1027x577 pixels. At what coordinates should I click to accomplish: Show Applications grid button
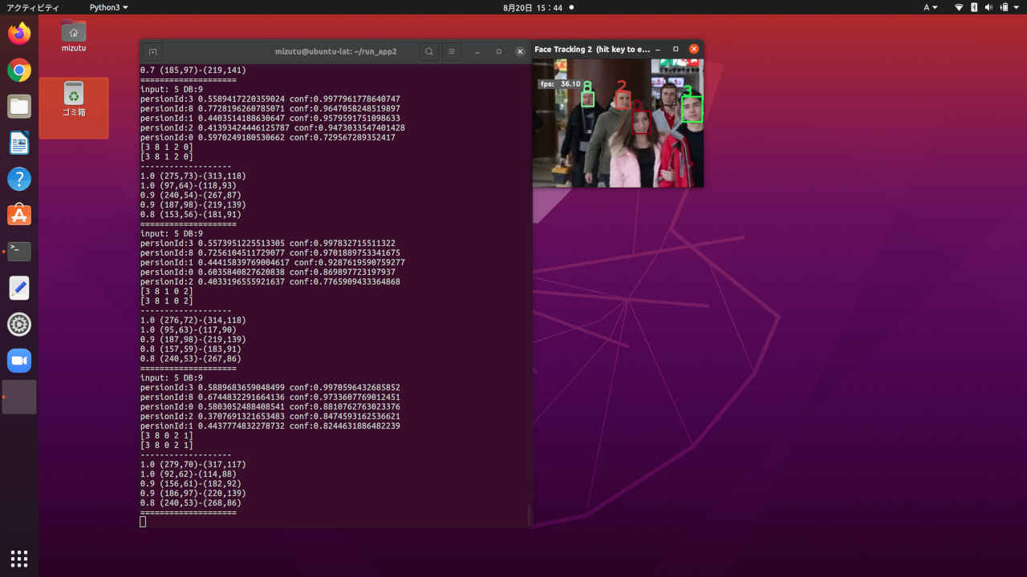point(19,558)
